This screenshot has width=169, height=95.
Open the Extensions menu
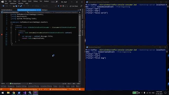click(13, 3)
